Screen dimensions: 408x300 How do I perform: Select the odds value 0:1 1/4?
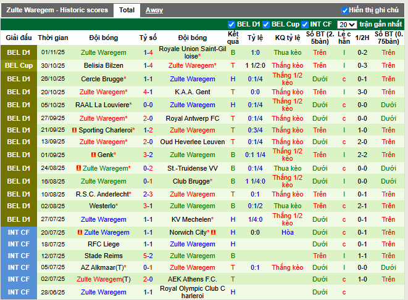(256, 155)
